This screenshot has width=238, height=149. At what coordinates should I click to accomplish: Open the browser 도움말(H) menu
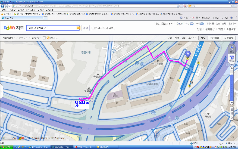50,10
